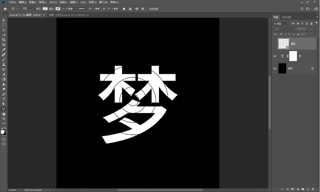Switch to the 历史记录 panel tab

286,17
